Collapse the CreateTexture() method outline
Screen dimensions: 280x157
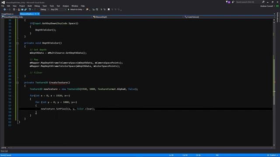tap(17, 82)
